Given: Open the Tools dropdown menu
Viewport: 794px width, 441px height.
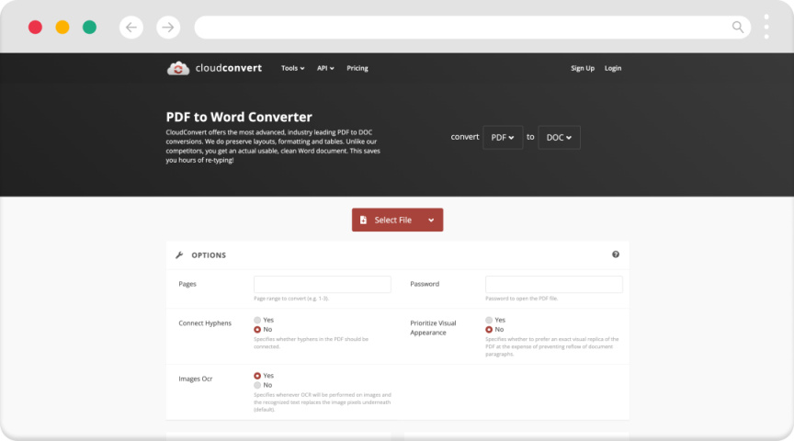Looking at the screenshot, I should (292, 68).
